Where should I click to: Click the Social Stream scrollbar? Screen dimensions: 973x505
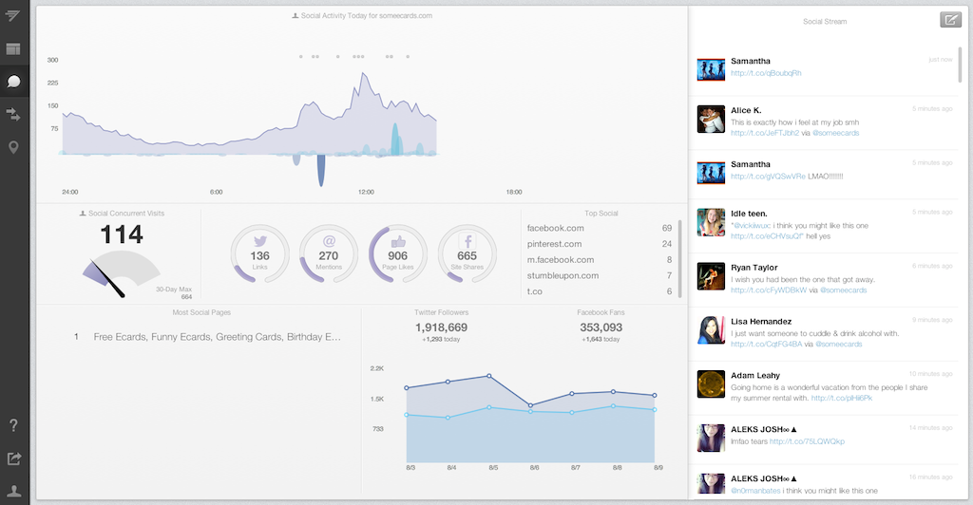point(960,65)
